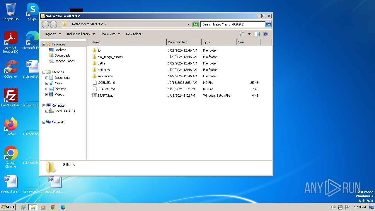Open the Change your view icon

(242, 34)
